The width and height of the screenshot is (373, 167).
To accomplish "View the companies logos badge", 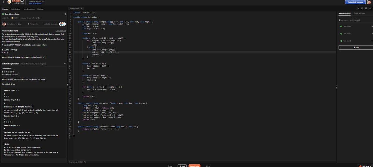I will point(62,24).
